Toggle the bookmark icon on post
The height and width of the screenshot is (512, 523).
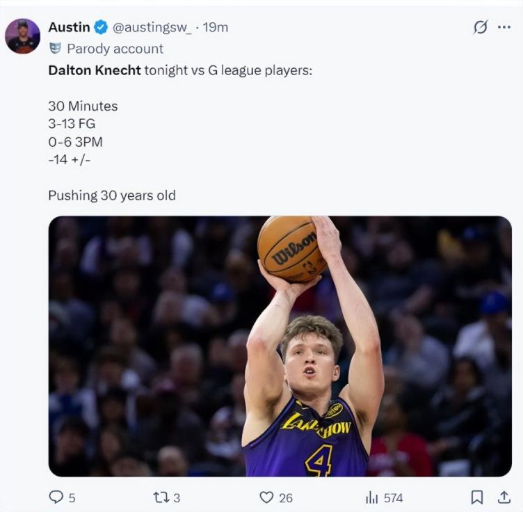(477, 497)
